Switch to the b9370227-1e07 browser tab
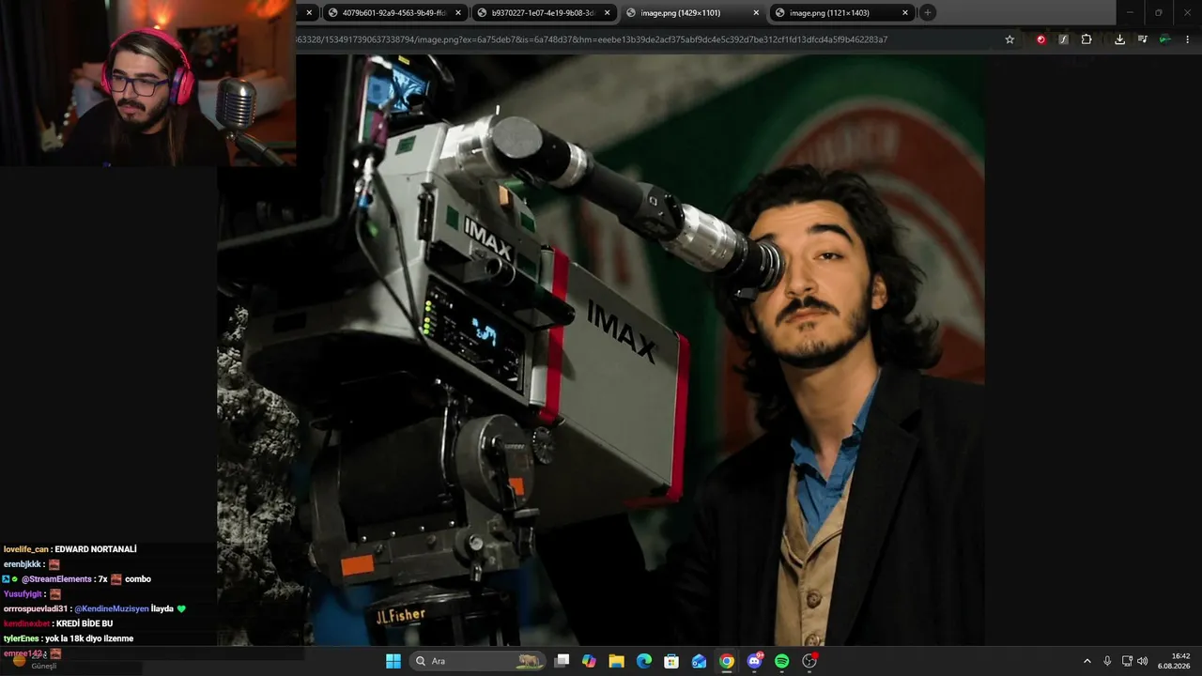 coord(543,13)
